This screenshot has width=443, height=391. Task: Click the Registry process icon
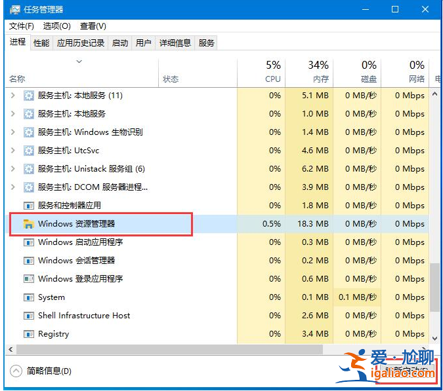[x=28, y=334]
